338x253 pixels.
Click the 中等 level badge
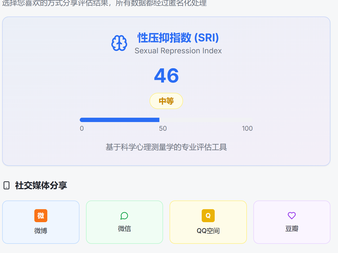tap(166, 101)
